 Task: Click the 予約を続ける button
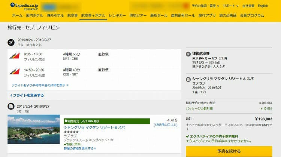229,151
